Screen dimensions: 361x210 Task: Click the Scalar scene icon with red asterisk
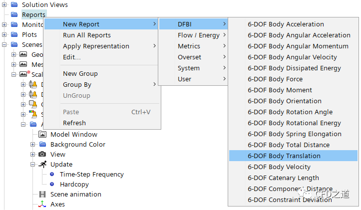(24, 74)
